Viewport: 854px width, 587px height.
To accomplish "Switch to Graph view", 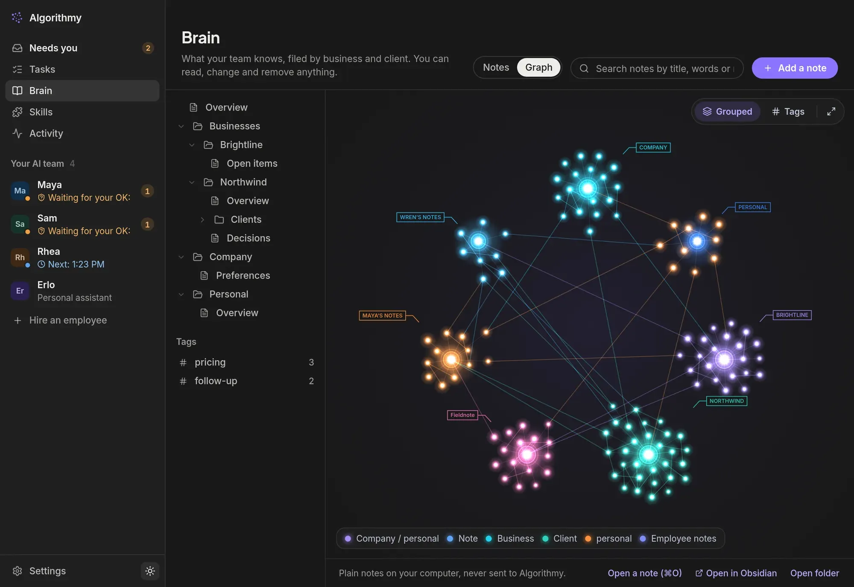I will coord(538,67).
